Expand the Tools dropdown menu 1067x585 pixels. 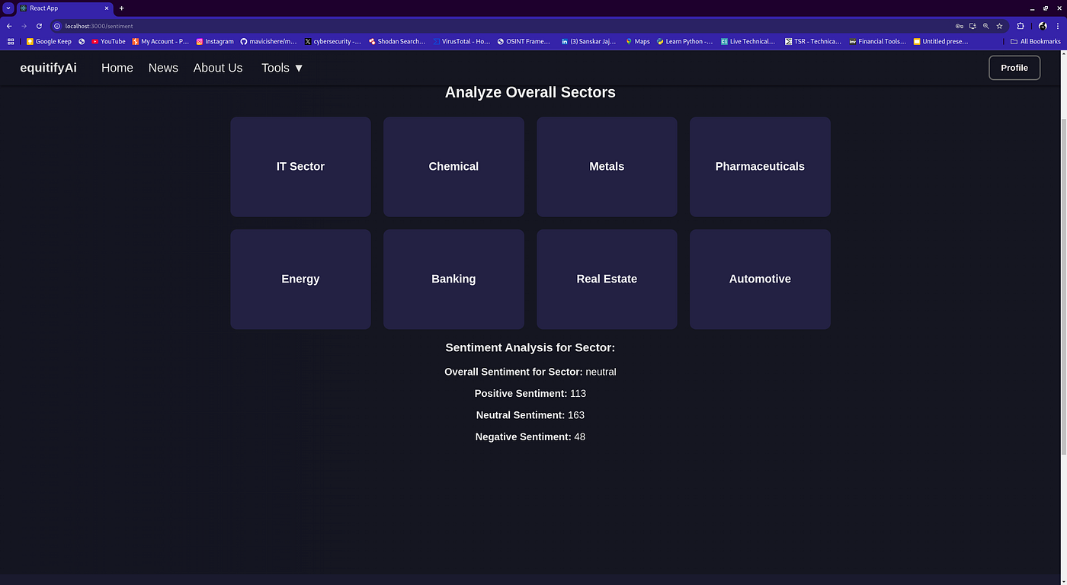(x=283, y=68)
